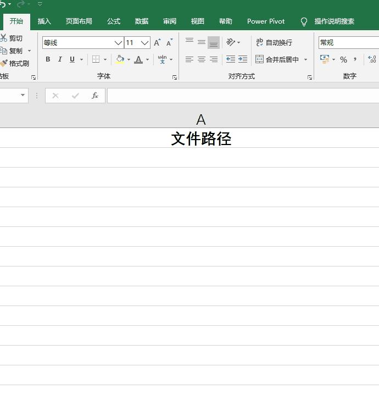
Task: Click the Increase Indent icon
Action: click(x=243, y=59)
